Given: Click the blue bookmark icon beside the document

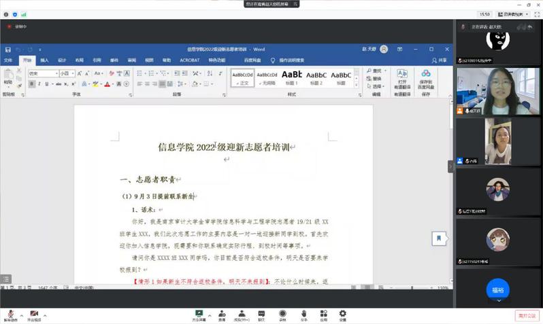Looking at the screenshot, I should tap(439, 238).
